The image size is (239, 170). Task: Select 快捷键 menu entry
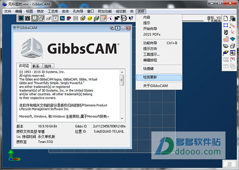(x=159, y=69)
